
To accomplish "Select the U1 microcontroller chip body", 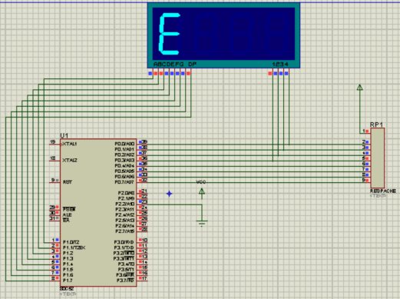I will pos(98,213).
